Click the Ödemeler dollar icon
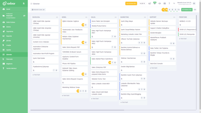This screenshot has width=201, height=113. click(3, 59)
